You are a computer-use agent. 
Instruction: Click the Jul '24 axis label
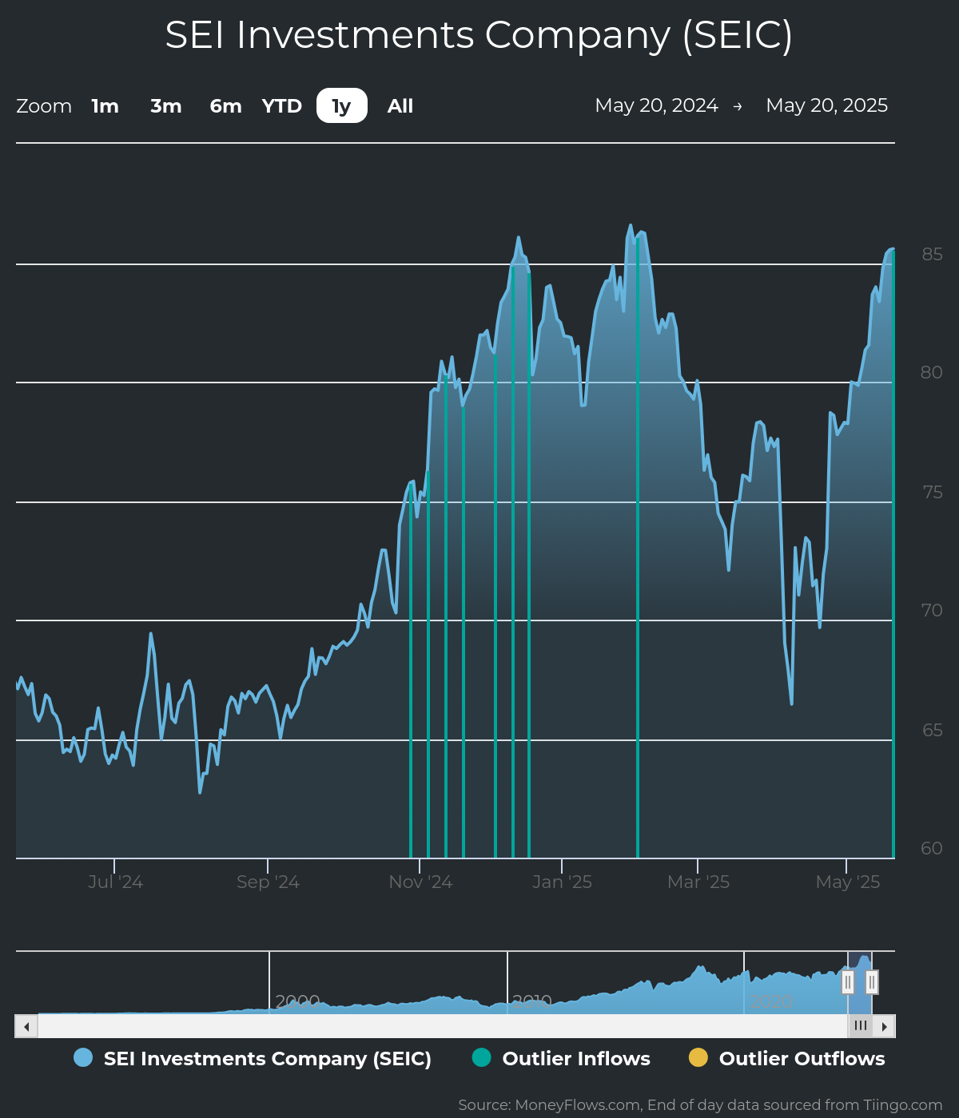tap(115, 882)
